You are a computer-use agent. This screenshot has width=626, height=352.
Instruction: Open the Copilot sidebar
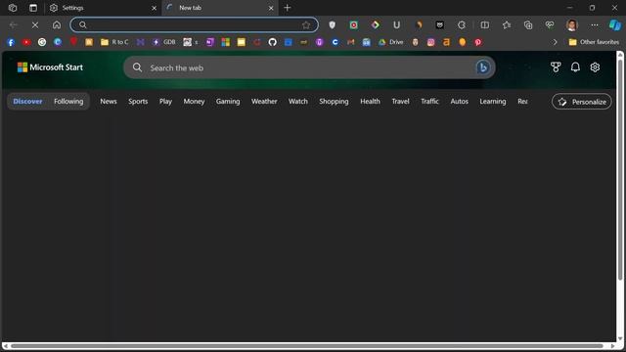tap(615, 25)
